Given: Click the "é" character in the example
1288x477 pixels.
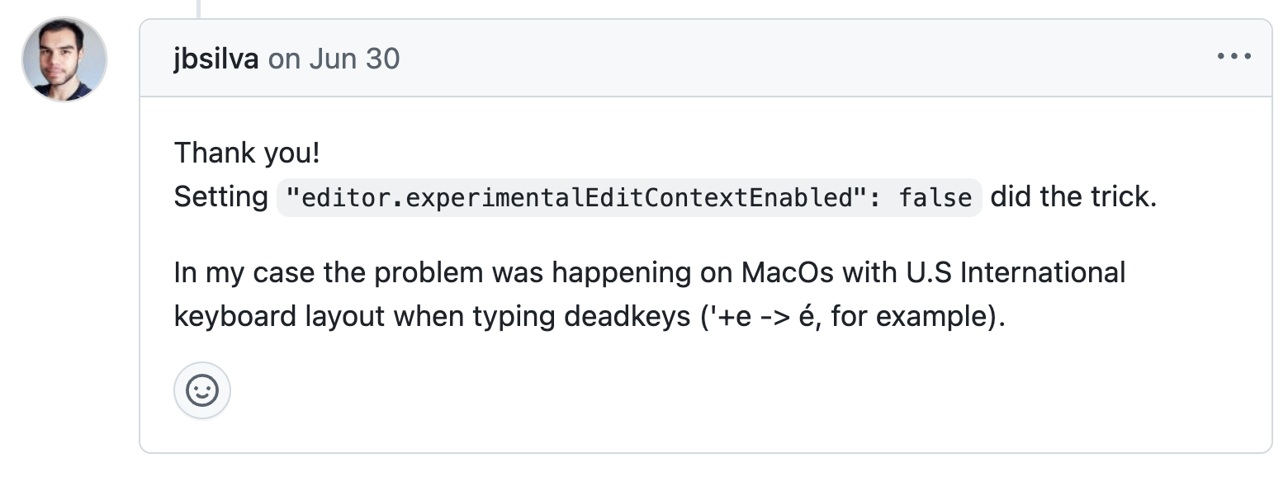Looking at the screenshot, I should [x=807, y=317].
